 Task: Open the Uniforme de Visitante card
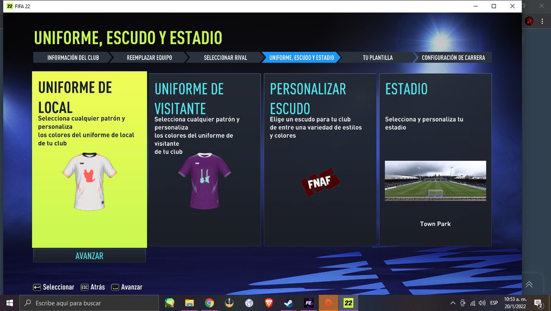(204, 160)
